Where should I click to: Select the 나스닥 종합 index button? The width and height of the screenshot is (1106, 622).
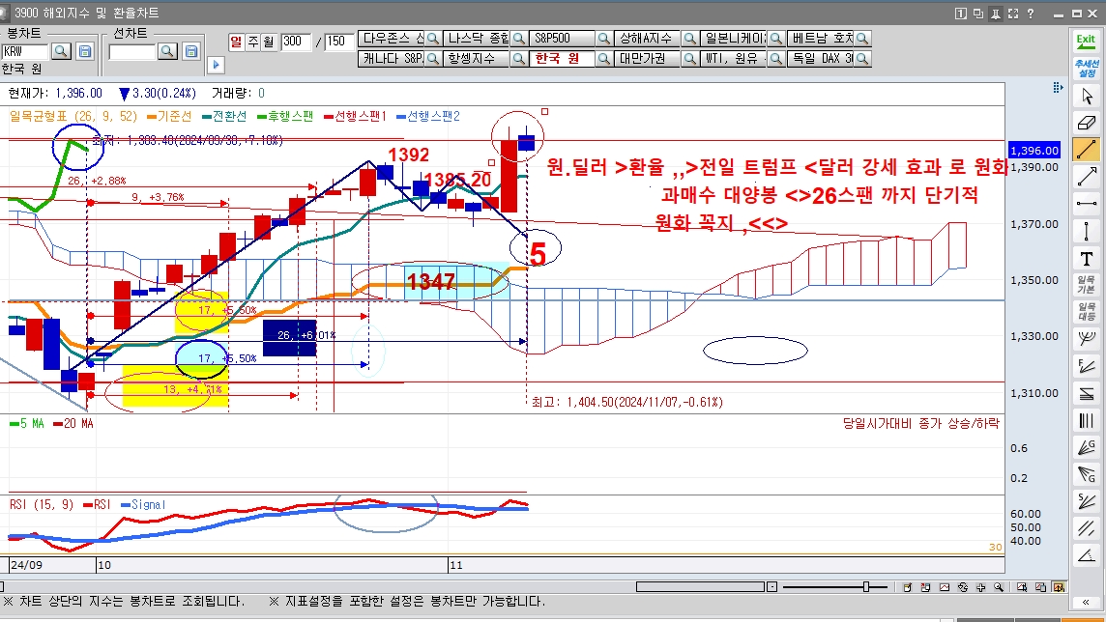coord(478,38)
